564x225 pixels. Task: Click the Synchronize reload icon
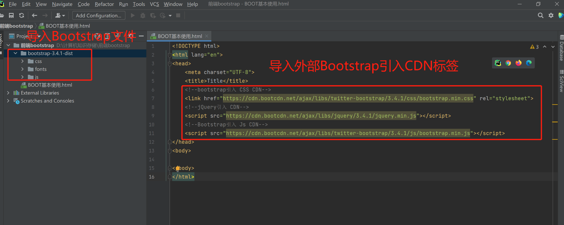pos(22,16)
